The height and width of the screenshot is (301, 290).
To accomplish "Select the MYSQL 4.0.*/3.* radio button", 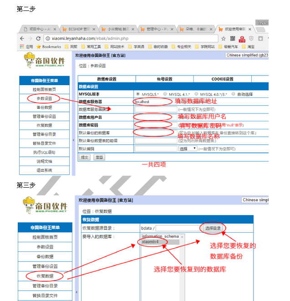I will (x=196, y=94).
